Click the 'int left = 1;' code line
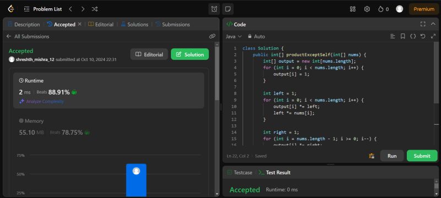Screen dimensions: 441x198 [x=280, y=94]
